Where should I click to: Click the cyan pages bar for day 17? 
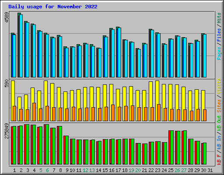tap(119, 52)
